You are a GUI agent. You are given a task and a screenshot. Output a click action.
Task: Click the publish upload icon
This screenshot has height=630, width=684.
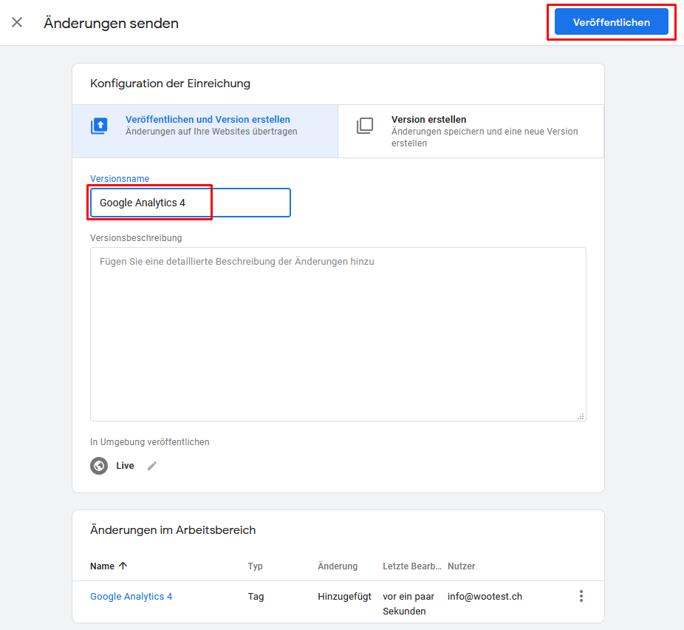100,126
